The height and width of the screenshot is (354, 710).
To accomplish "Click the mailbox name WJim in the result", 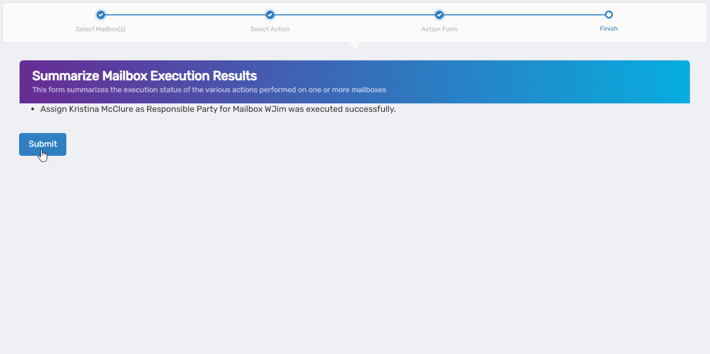I will 275,110.
